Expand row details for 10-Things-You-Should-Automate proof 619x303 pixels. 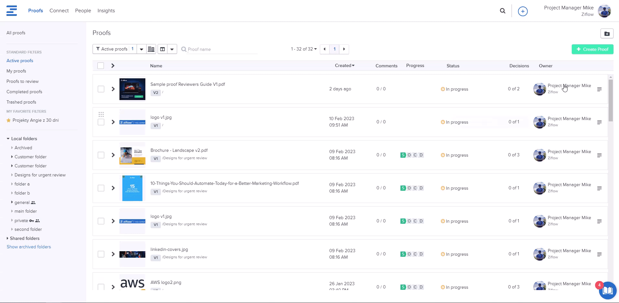pos(113,188)
